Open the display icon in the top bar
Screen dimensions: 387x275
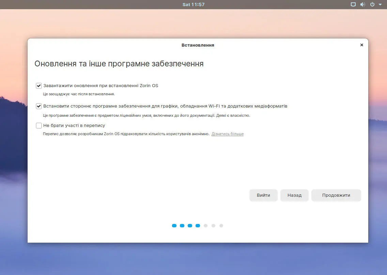coord(353,4)
